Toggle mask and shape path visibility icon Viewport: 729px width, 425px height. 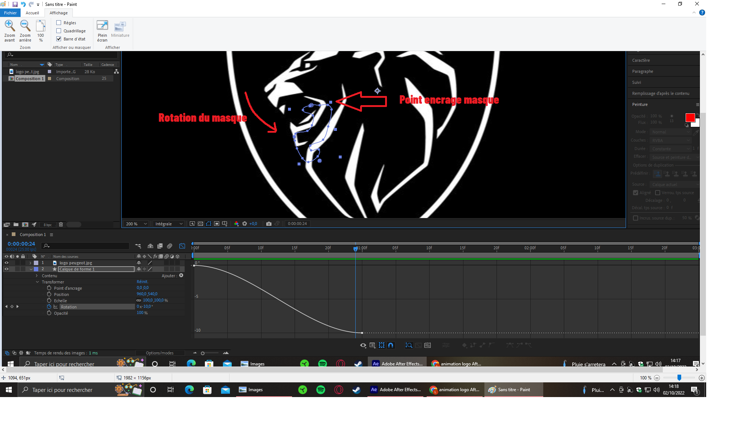click(209, 224)
